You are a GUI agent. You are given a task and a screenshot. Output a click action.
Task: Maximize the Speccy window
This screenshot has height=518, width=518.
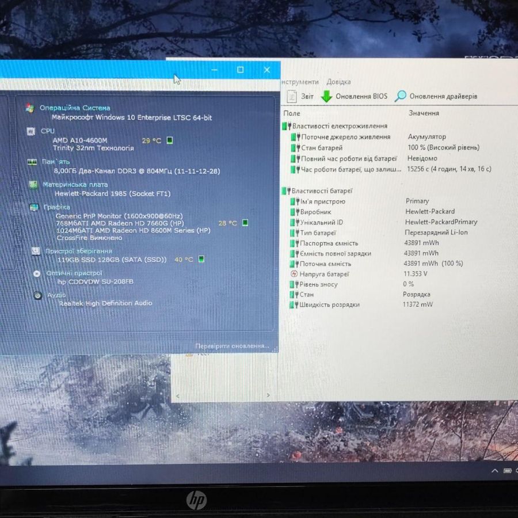(x=240, y=70)
